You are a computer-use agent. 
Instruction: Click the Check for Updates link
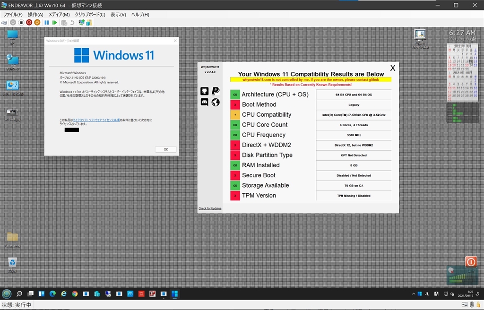coord(210,208)
